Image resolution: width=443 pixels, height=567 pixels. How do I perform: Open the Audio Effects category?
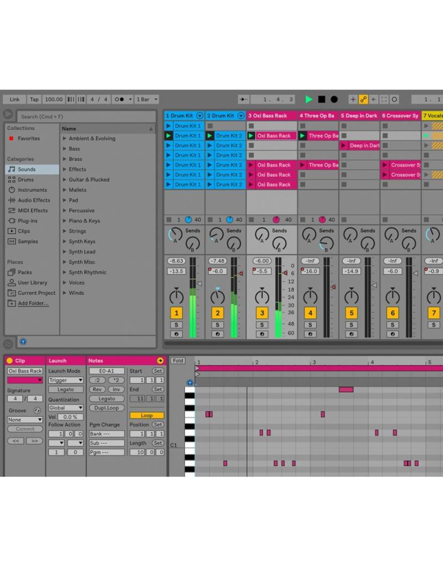tap(34, 200)
